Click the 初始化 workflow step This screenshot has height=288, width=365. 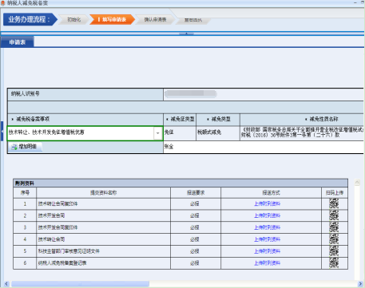(x=73, y=19)
